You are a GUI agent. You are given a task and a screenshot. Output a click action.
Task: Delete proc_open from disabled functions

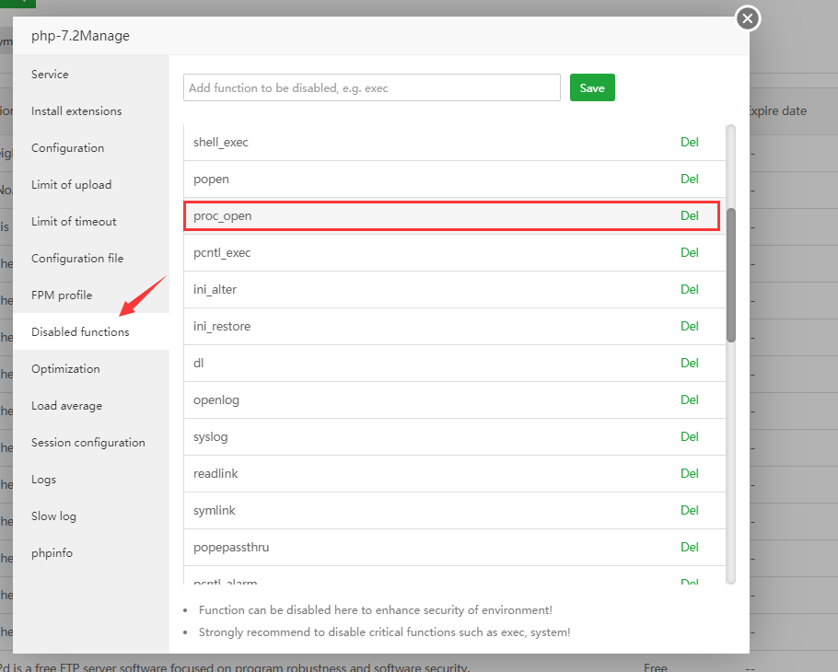pos(689,215)
